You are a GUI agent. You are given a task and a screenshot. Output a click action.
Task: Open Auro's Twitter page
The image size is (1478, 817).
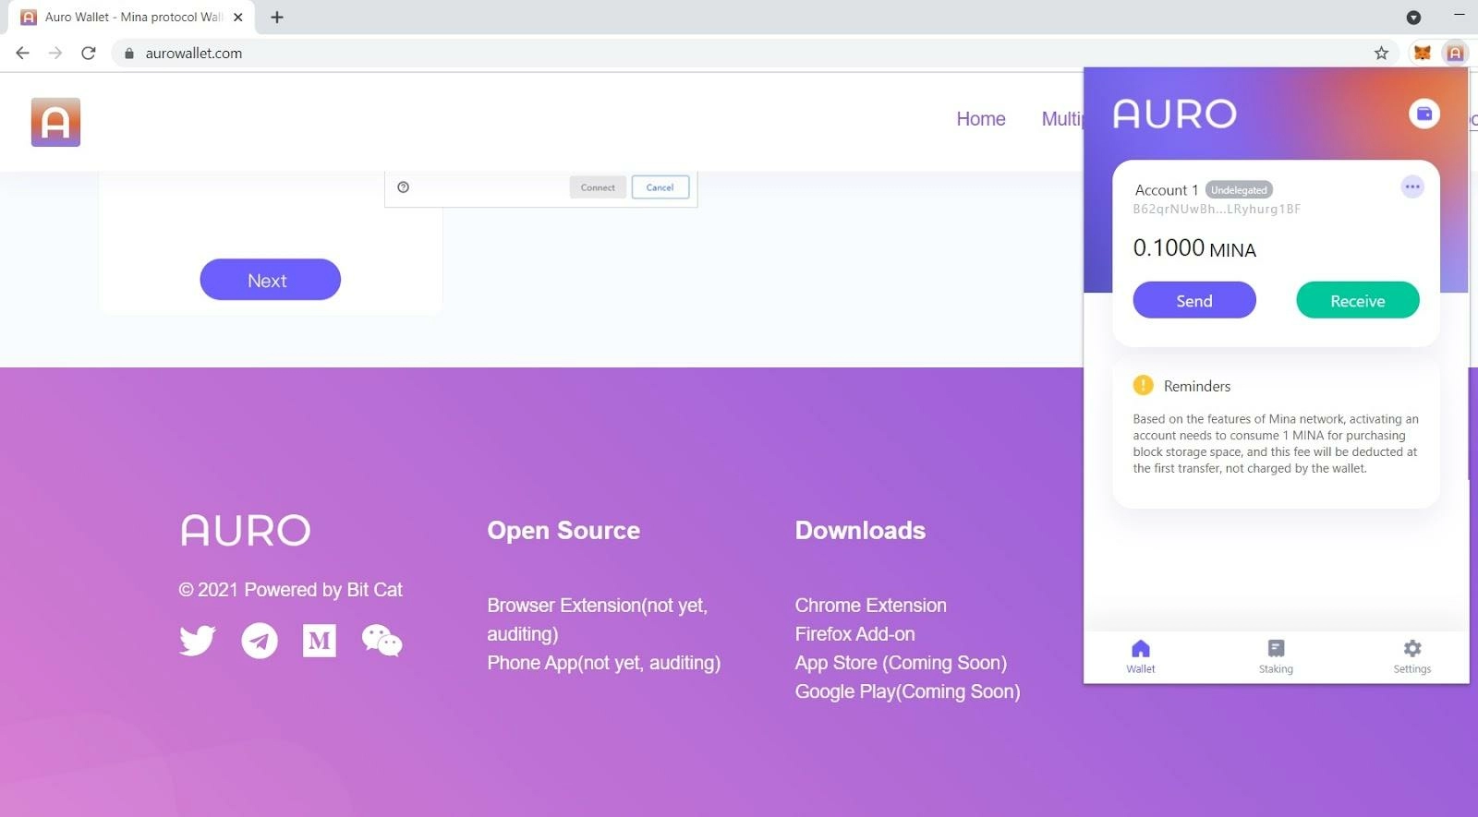(197, 640)
